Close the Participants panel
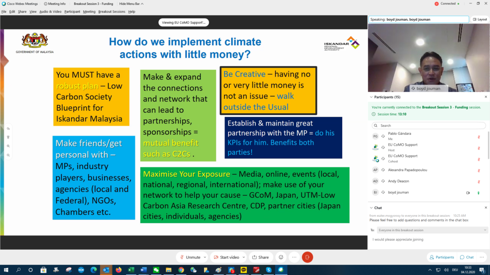Viewport: 490px width, 275px height. (x=486, y=97)
